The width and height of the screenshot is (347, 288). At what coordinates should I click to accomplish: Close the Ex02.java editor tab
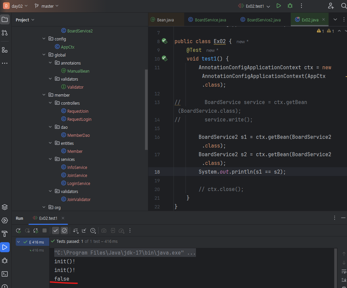pos(323,20)
